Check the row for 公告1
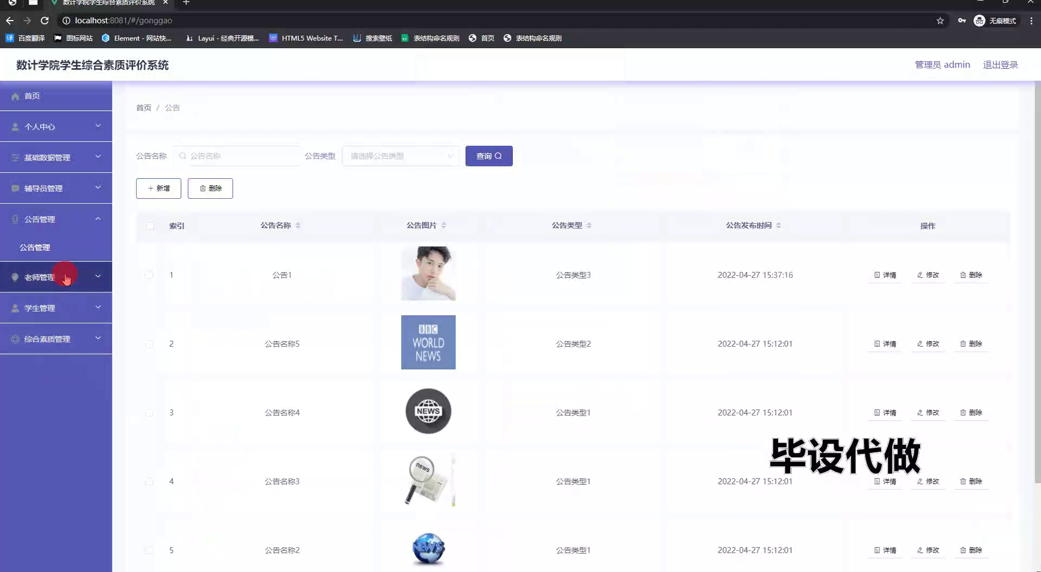1041x572 pixels. point(149,275)
